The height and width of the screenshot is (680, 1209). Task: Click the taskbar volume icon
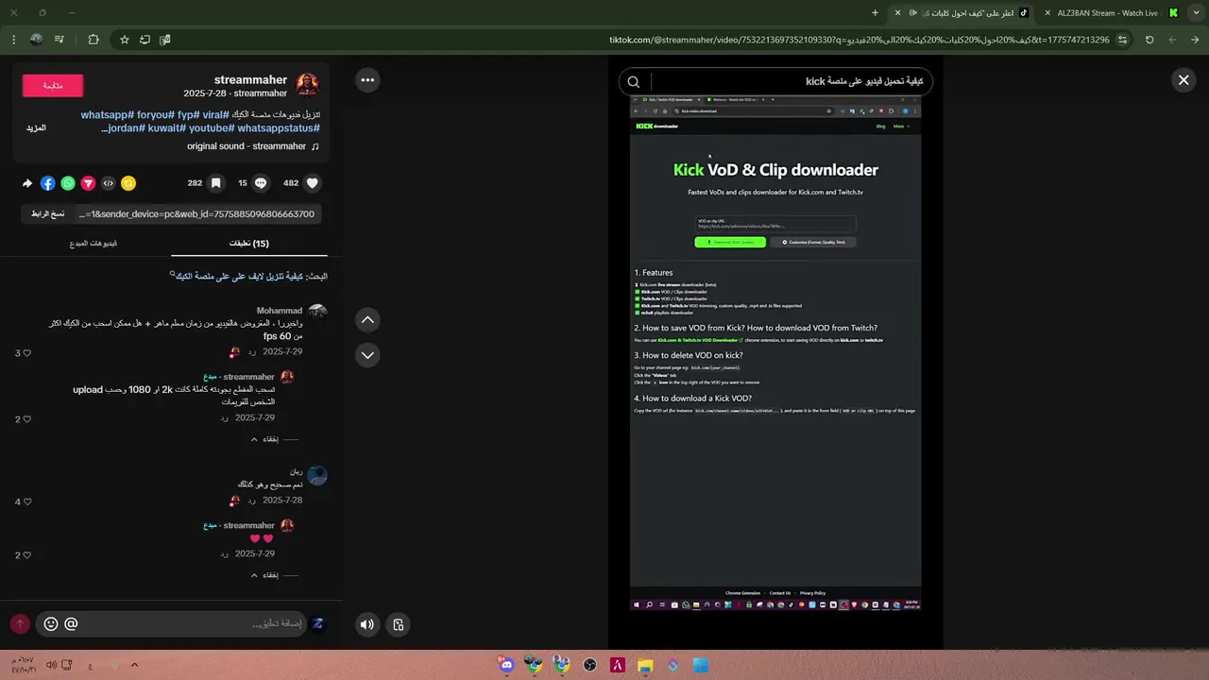[x=51, y=665]
